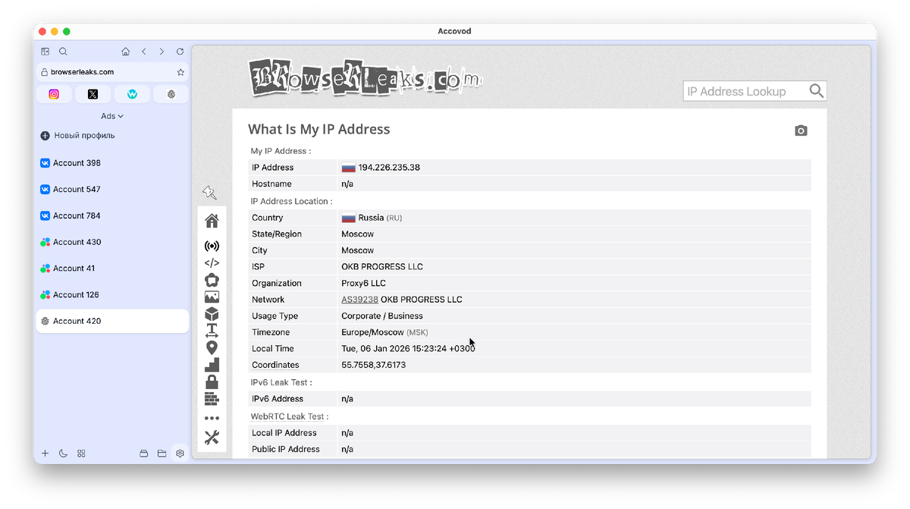Toggle dark mode moon icon
Image resolution: width=910 pixels, height=509 pixels.
(x=63, y=454)
